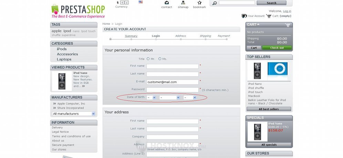Open the Laptops category
Screen dimensions: 343x158
point(64,59)
